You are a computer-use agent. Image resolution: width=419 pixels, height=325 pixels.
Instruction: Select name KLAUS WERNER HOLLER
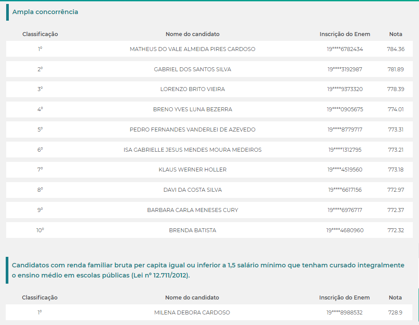point(193,170)
